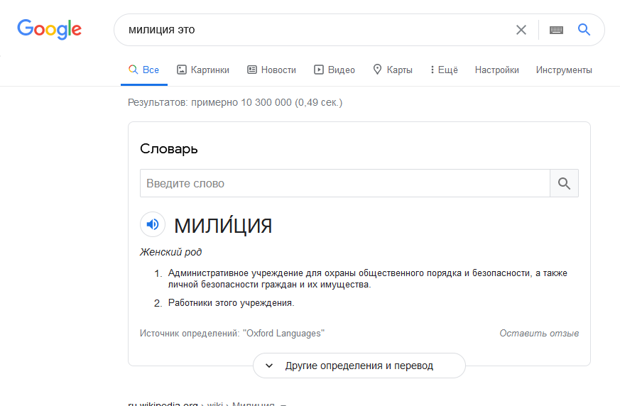Select the Все results tab
620x406 pixels.
143,70
